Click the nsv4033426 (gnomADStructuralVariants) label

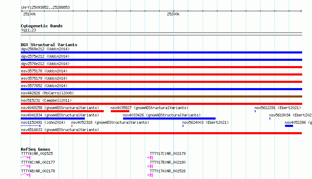tap(162, 115)
